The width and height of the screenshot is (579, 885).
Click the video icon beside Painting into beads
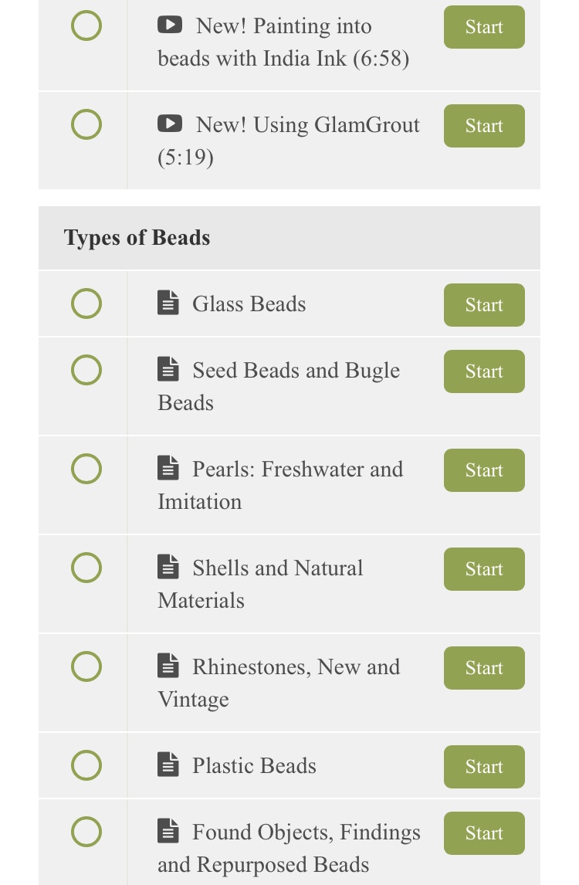[x=169, y=25]
